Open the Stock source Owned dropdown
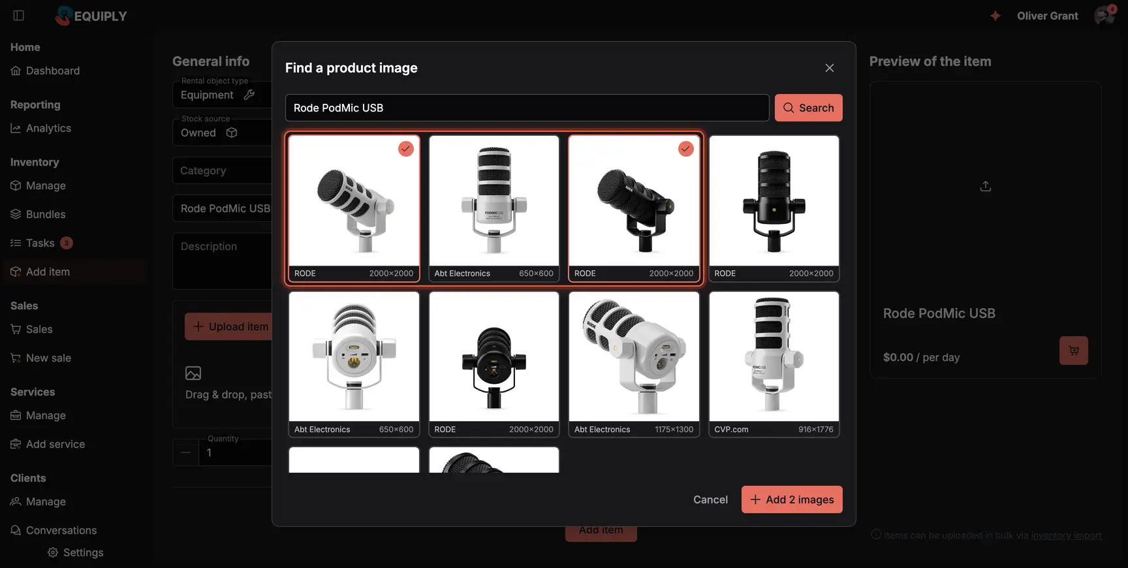This screenshot has height=568, width=1128. pyautogui.click(x=222, y=133)
